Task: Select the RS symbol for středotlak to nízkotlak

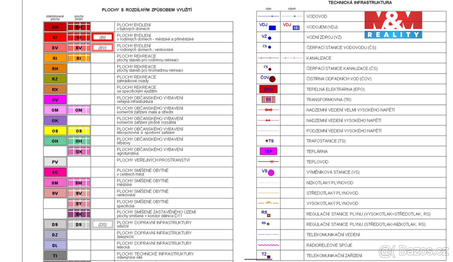Action: [265, 223]
